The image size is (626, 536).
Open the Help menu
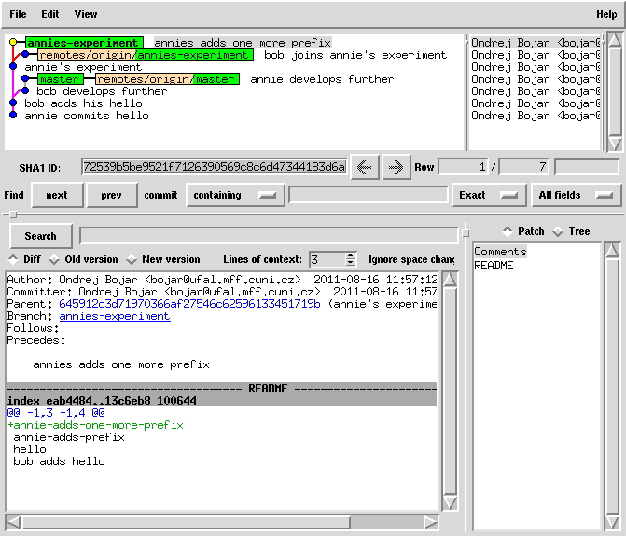tap(606, 15)
